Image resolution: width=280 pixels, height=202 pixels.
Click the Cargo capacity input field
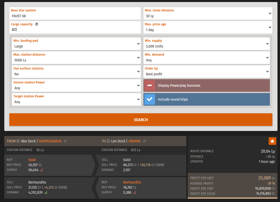pyautogui.click(x=75, y=27)
